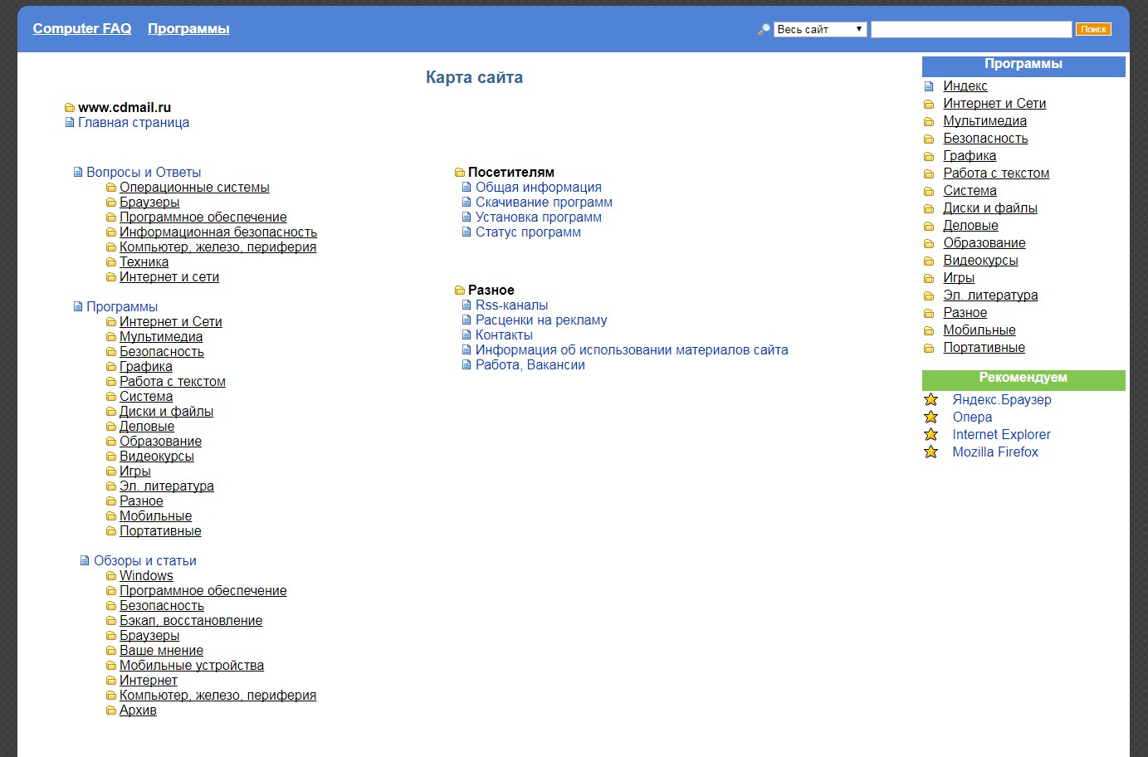Click the folder icon beside Техника
1148x757 pixels.
[x=111, y=262]
